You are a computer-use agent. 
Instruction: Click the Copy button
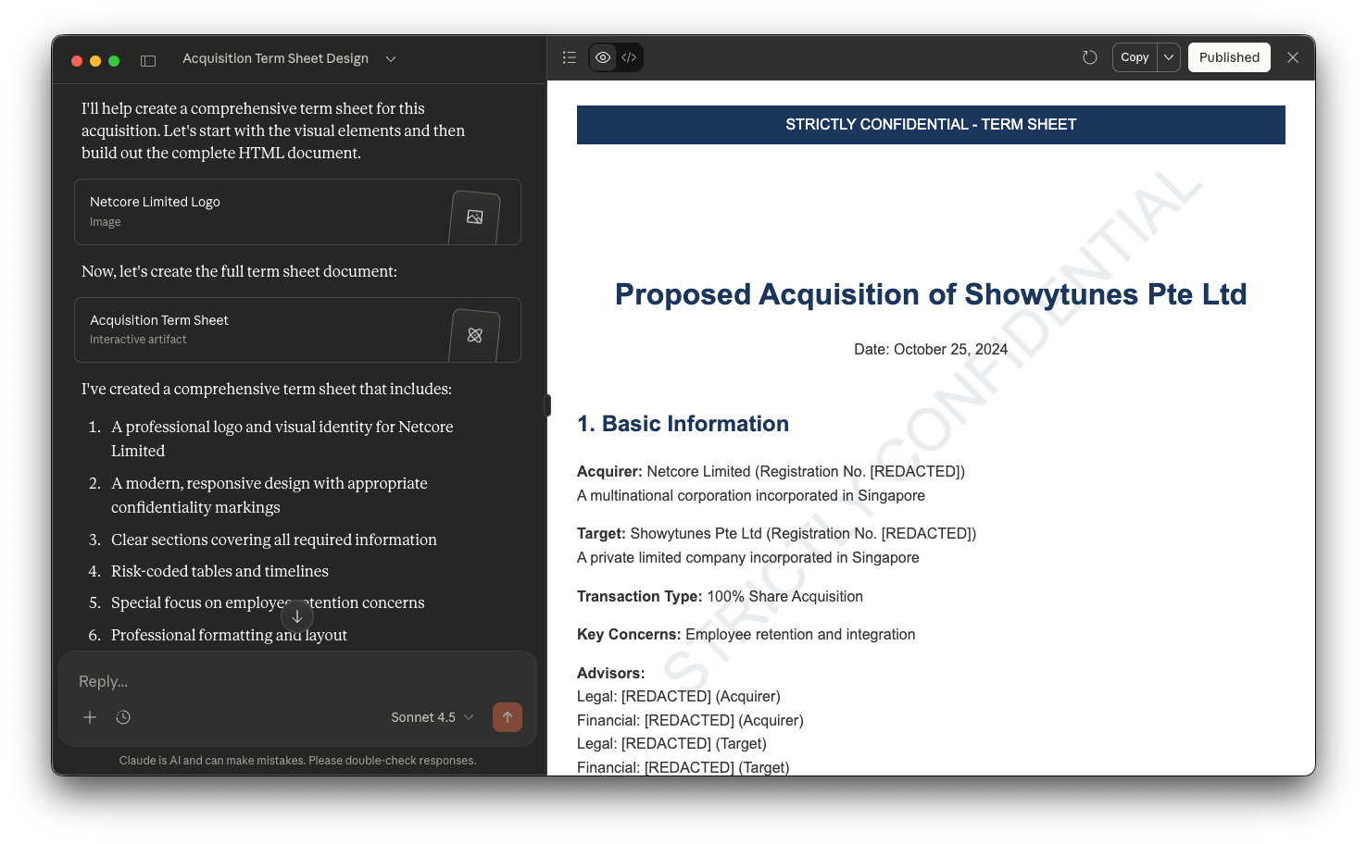pyautogui.click(x=1135, y=57)
